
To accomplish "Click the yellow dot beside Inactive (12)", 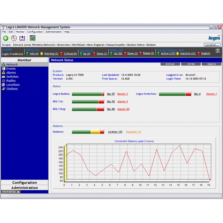I will [177, 53].
